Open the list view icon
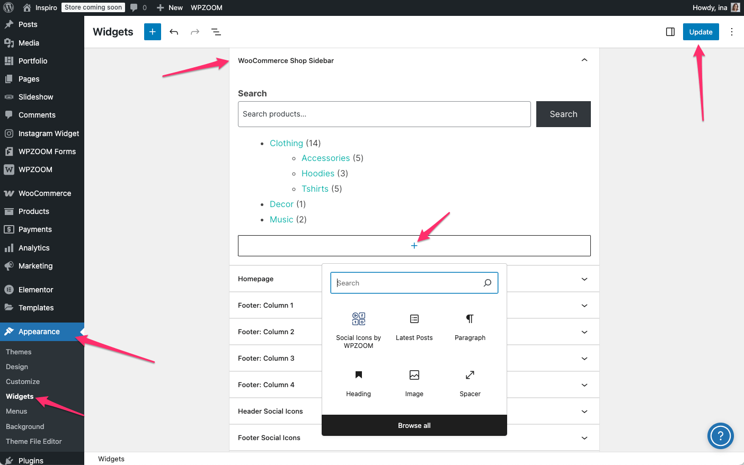 point(216,32)
